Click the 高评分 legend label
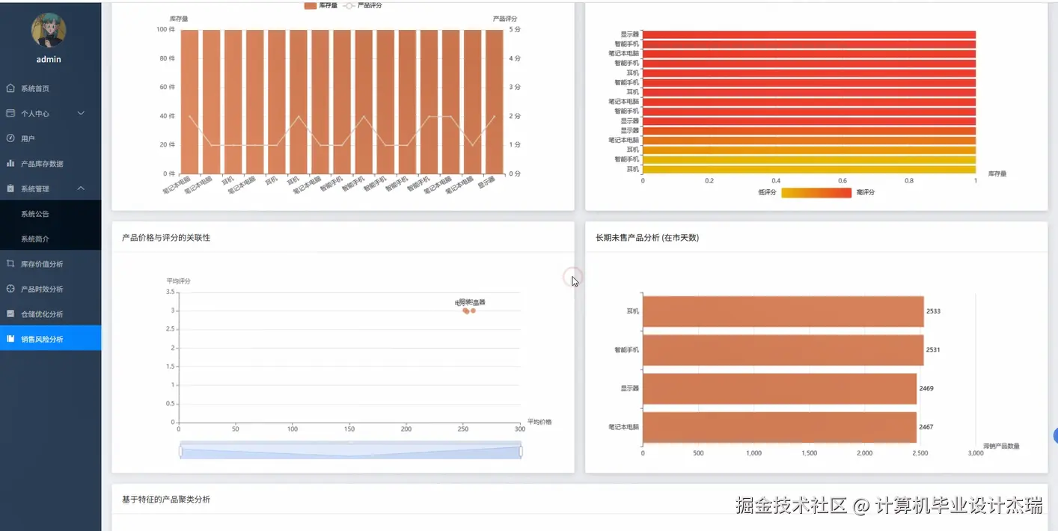The width and height of the screenshot is (1058, 531). (866, 192)
